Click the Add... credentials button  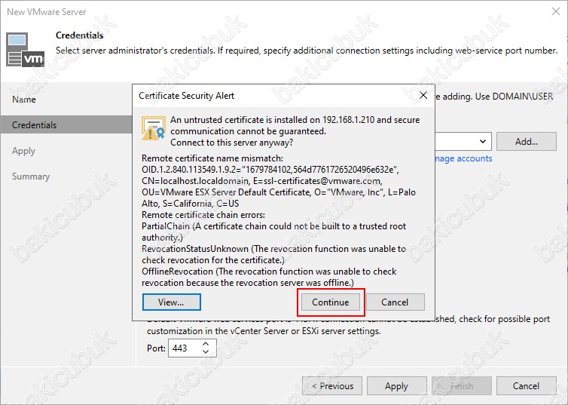tap(527, 141)
